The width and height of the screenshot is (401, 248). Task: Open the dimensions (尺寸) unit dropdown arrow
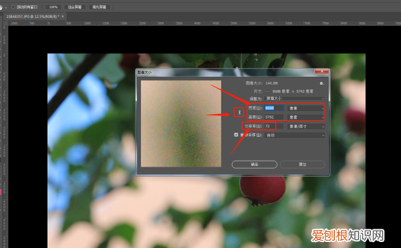click(267, 91)
